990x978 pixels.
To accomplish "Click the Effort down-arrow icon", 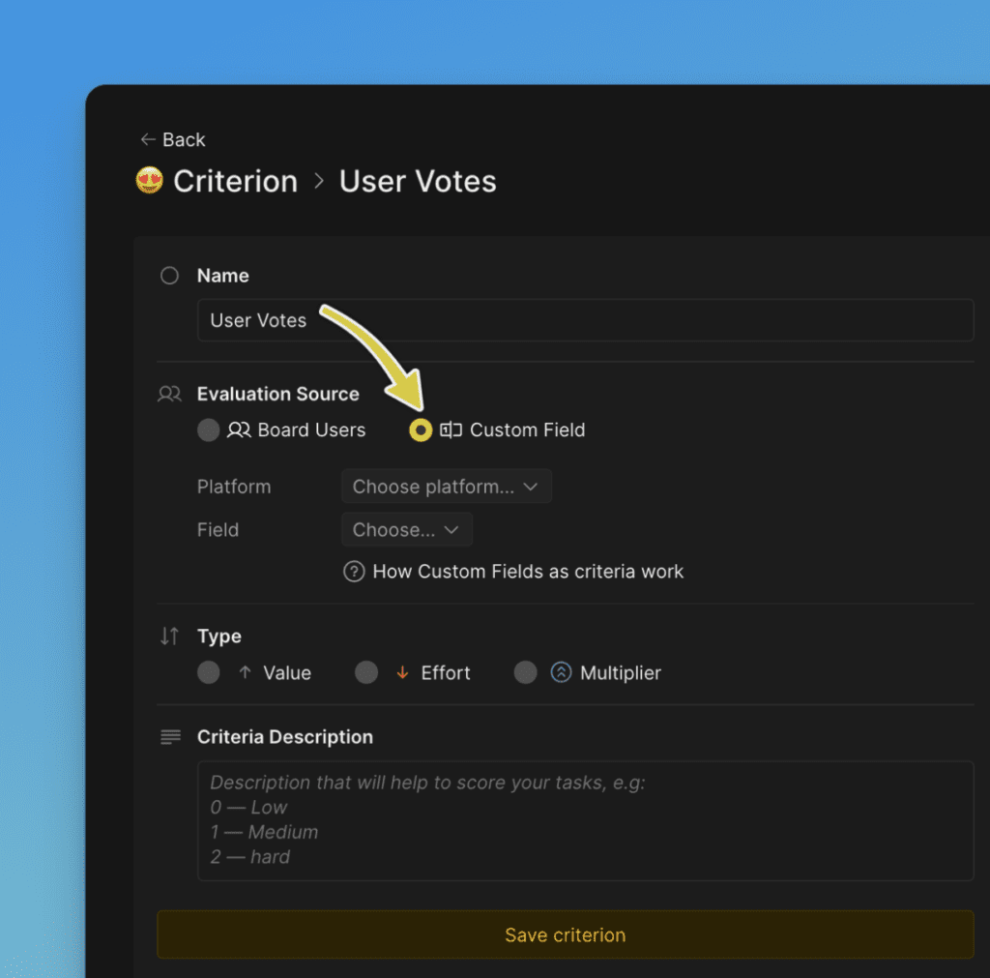I will 402,673.
